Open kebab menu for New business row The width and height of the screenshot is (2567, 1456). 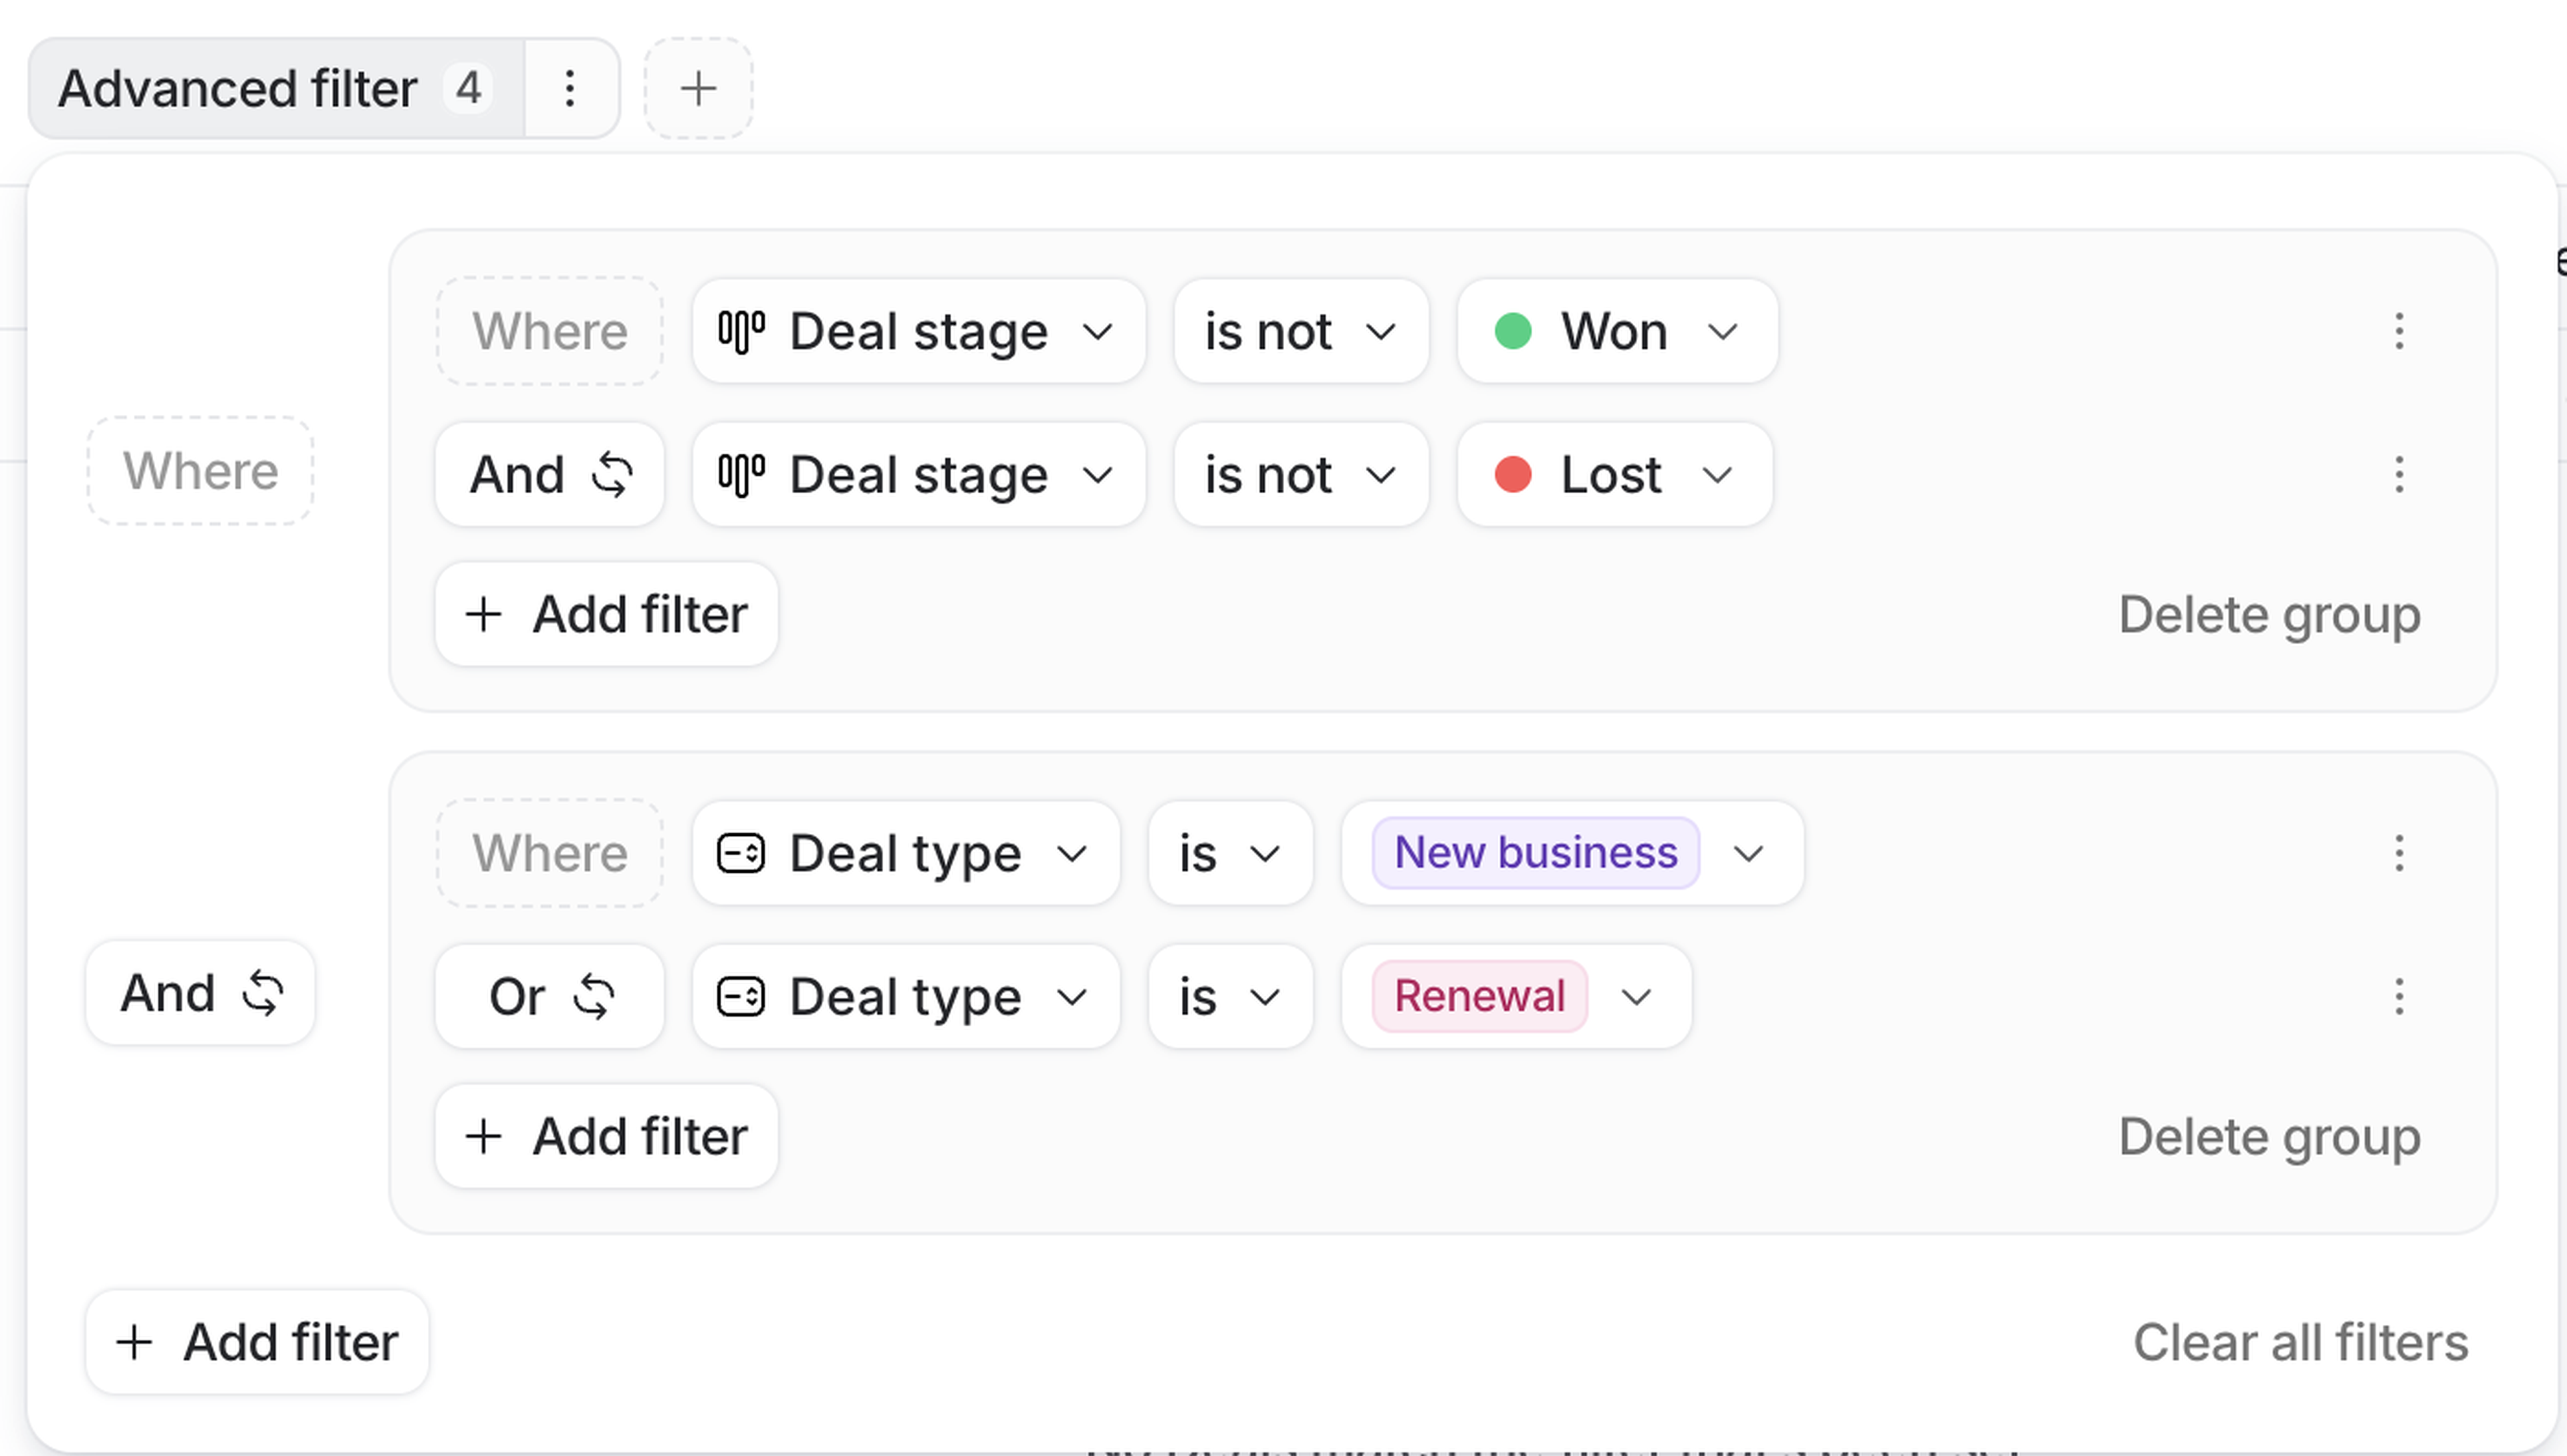click(2398, 853)
